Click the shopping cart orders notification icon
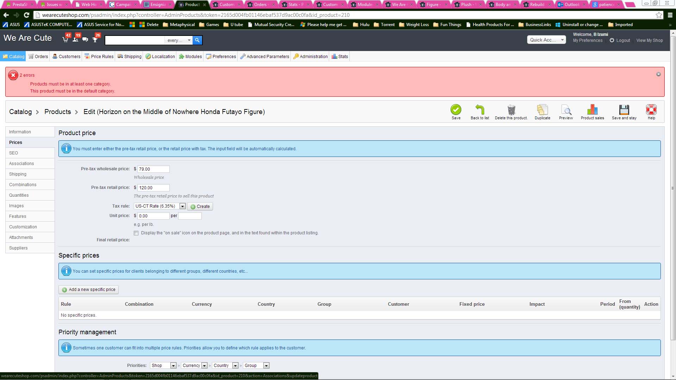This screenshot has width=676, height=380. 65,39
